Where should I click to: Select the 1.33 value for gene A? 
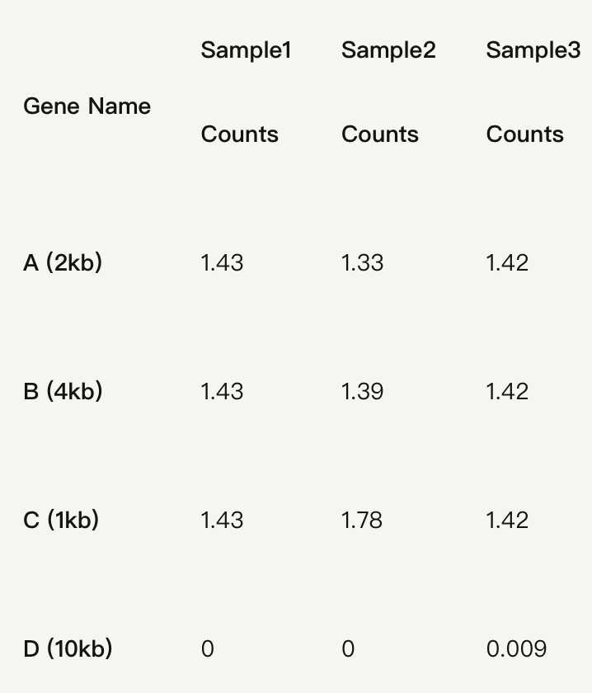coord(362,263)
